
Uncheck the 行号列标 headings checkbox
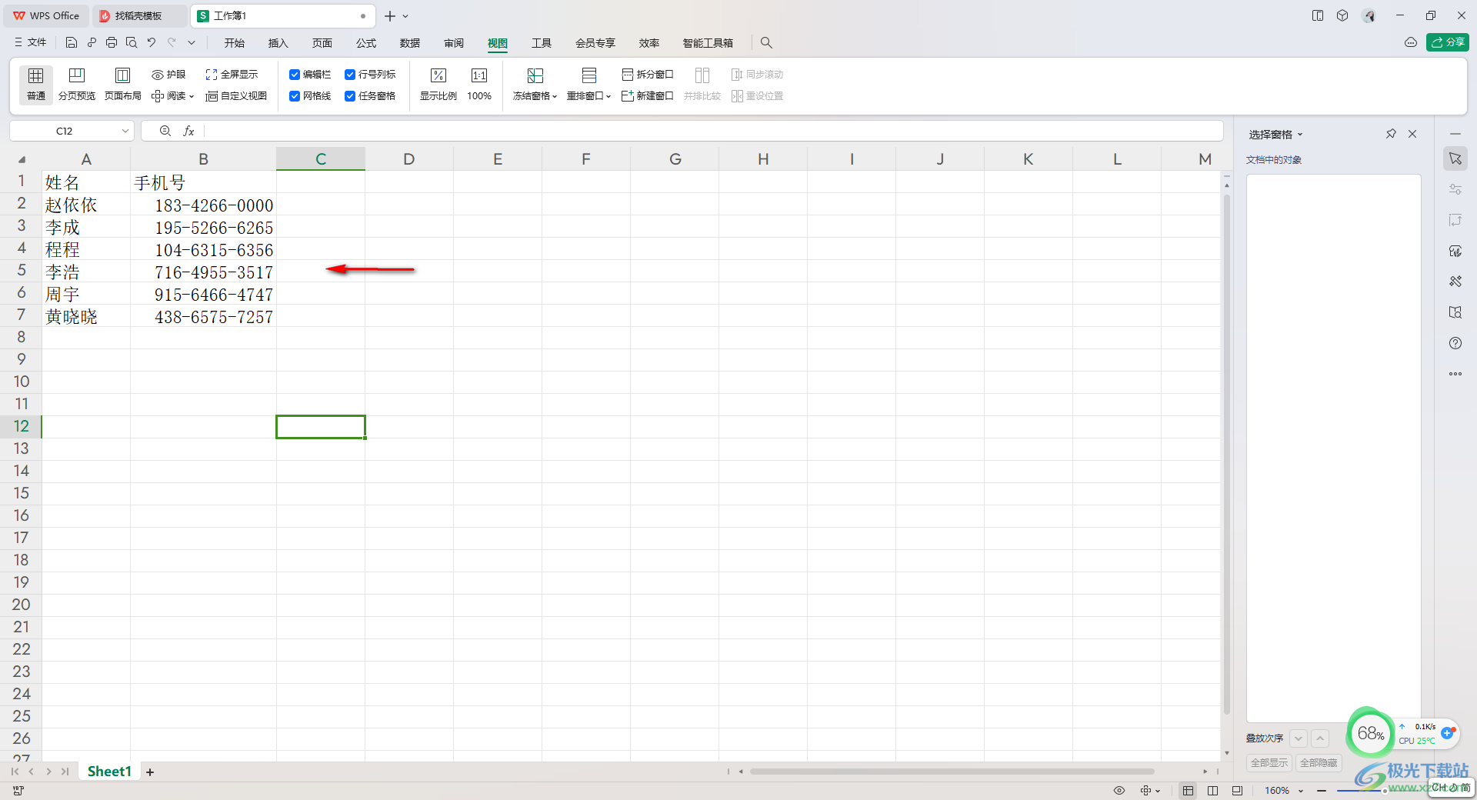tap(350, 75)
